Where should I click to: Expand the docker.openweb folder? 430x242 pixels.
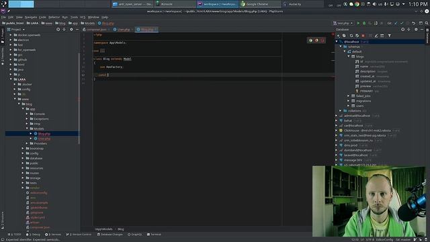click(x=11, y=35)
